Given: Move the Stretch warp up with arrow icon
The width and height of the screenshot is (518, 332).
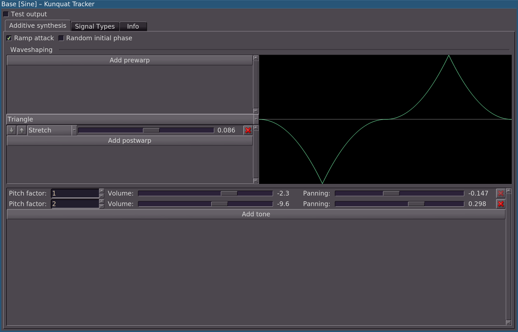Looking at the screenshot, I should click(x=21, y=130).
